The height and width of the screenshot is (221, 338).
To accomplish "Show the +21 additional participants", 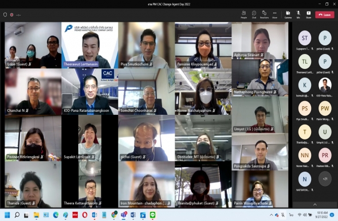I will pyautogui.click(x=325, y=179).
